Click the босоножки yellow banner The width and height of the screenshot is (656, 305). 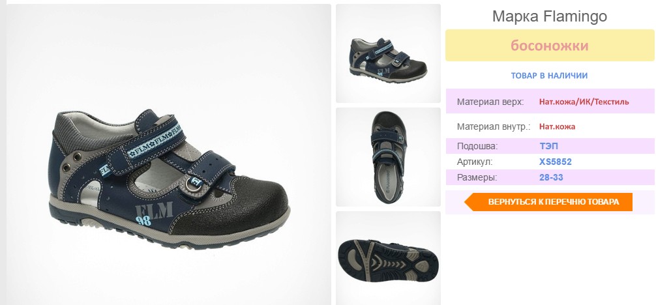point(549,45)
